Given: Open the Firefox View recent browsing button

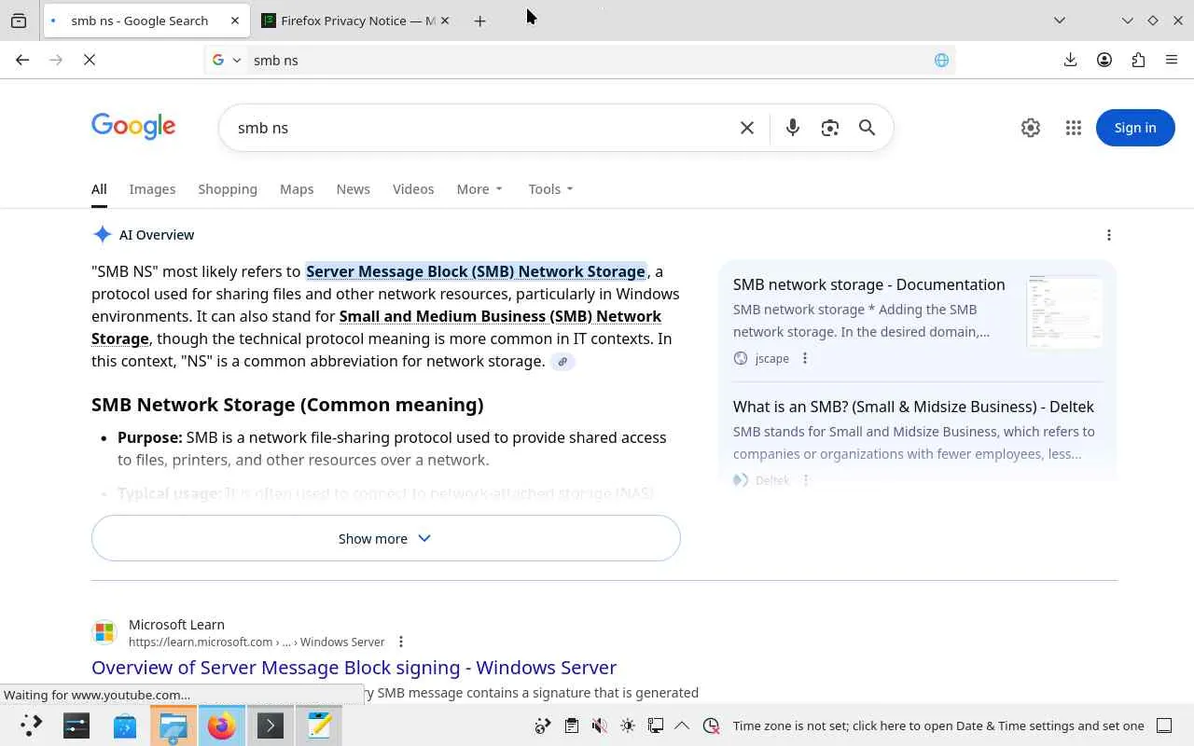Looking at the screenshot, I should (x=19, y=21).
